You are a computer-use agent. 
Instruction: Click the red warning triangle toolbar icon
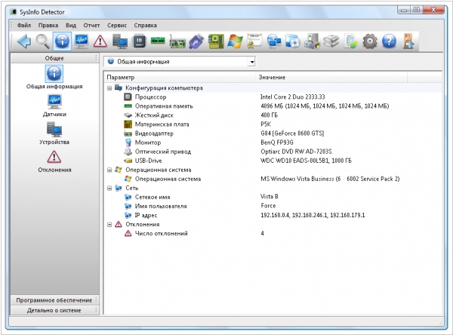tap(100, 41)
